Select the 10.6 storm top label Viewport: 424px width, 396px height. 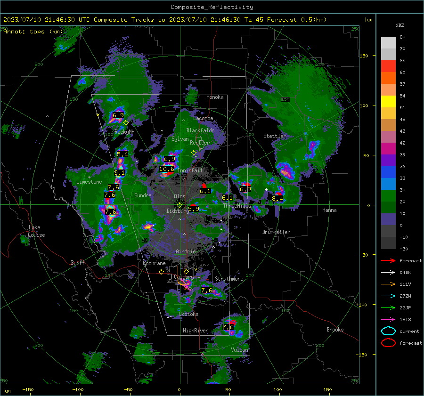167,169
